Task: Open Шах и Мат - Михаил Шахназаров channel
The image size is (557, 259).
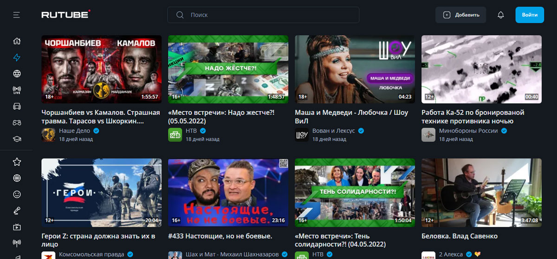Action: [x=232, y=254]
